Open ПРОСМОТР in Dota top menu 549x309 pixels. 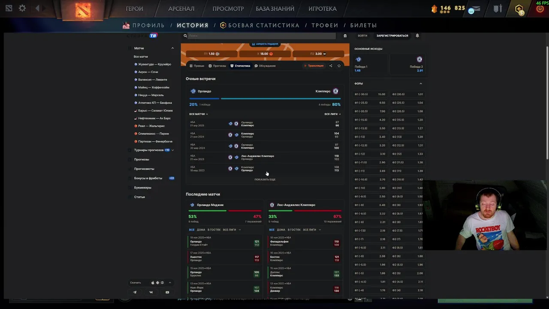[228, 9]
